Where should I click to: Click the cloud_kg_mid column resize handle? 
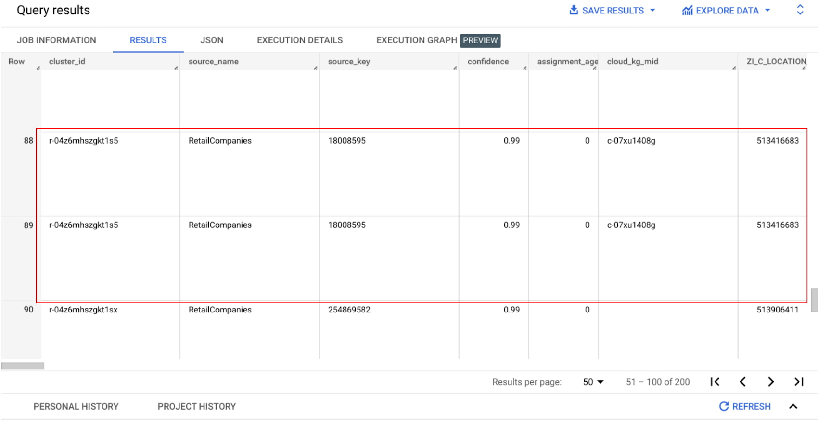pos(734,68)
